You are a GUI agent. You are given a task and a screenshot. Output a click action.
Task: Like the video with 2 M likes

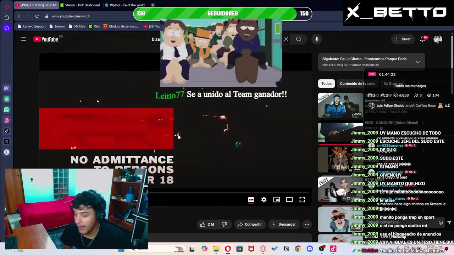click(207, 224)
